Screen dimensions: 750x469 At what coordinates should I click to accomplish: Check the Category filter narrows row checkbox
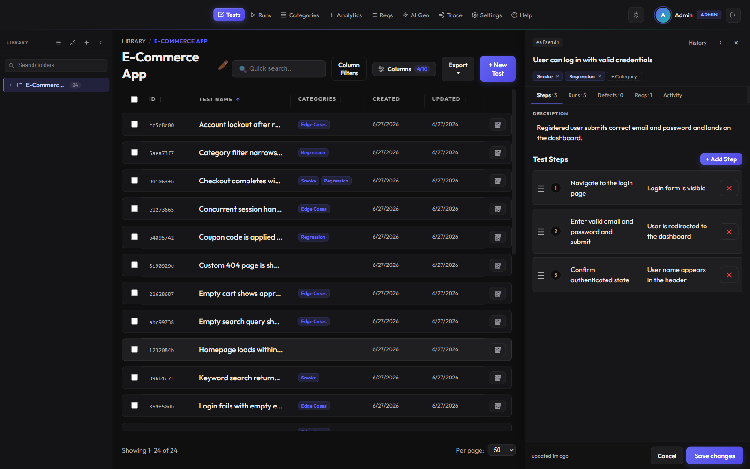135,152
